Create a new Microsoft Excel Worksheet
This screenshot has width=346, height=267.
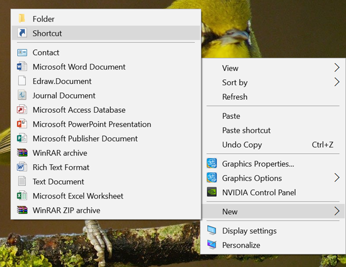106,195
